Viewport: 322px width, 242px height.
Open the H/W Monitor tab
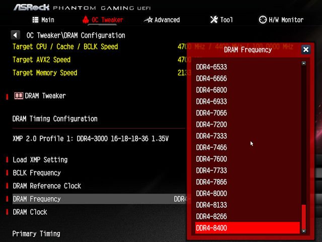tap(281, 20)
